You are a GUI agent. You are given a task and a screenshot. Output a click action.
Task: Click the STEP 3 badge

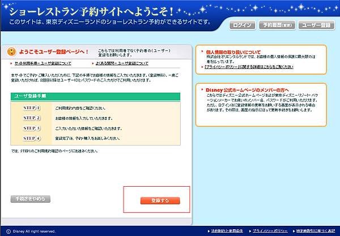(x=32, y=128)
